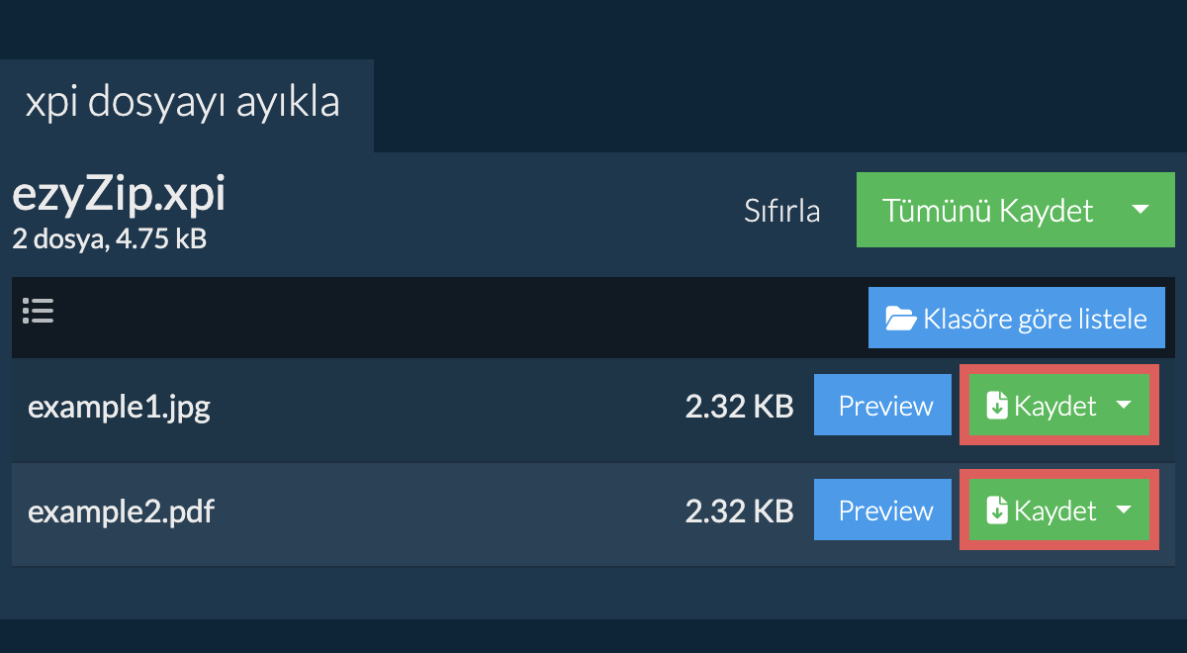Viewport: 1187px width, 653px height.
Task: Click the ezyZip.xpi archive title
Action: click(119, 195)
